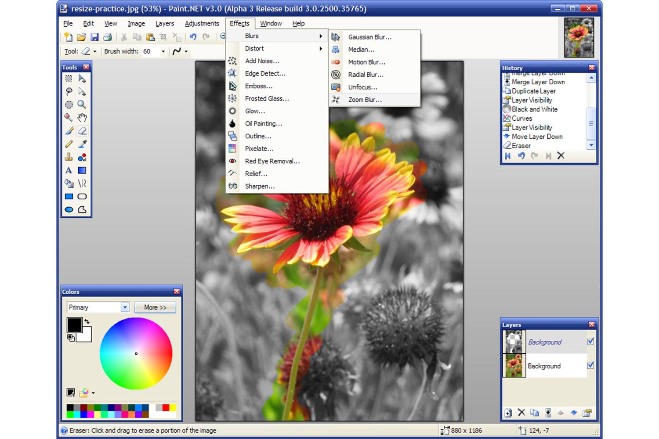Select the Zoom magnifier tool
659x439 pixels.
pyautogui.click(x=82, y=104)
